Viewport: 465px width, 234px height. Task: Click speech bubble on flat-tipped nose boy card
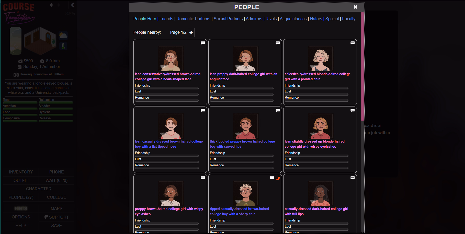pyautogui.click(x=203, y=110)
